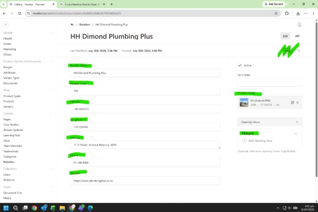Click Add Opening Hour
Image resolution: width=318 pixels, height=212 pixels.
pyautogui.click(x=257, y=141)
